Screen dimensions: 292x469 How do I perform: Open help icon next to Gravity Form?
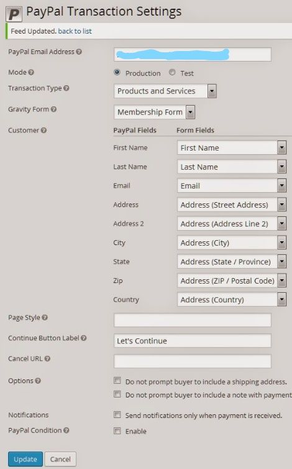[x=53, y=109]
